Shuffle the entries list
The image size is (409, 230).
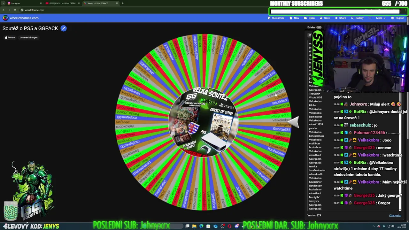310,35
